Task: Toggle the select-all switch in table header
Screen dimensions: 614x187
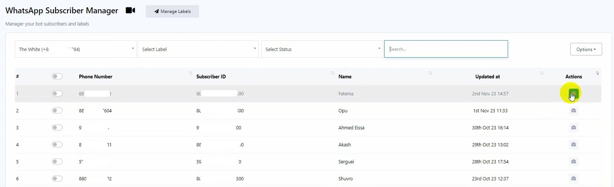Action: click(x=57, y=76)
